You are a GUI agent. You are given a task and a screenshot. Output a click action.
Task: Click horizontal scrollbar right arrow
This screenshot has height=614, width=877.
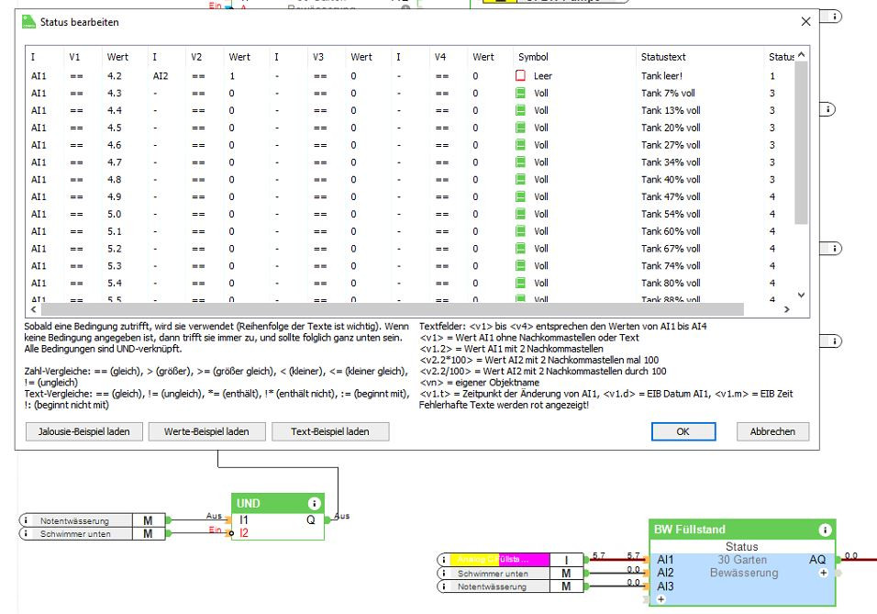pyautogui.click(x=787, y=309)
